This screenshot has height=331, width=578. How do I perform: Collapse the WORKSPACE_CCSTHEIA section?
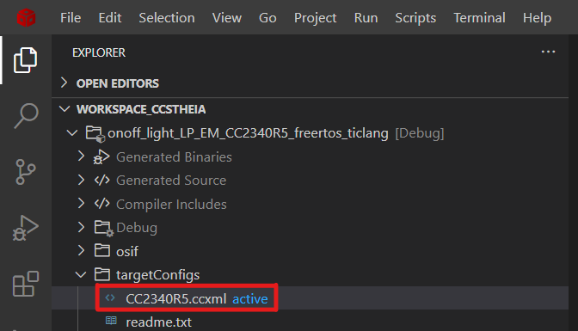(x=65, y=109)
